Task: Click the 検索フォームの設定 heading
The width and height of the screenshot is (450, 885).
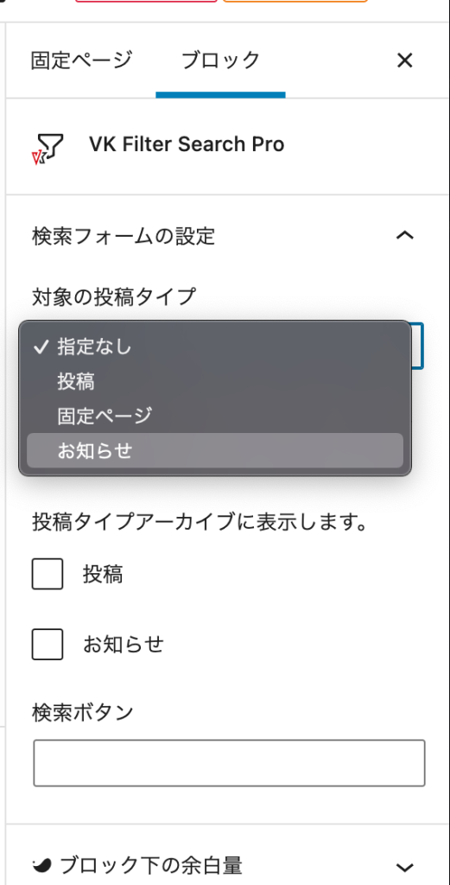Action: click(x=124, y=236)
